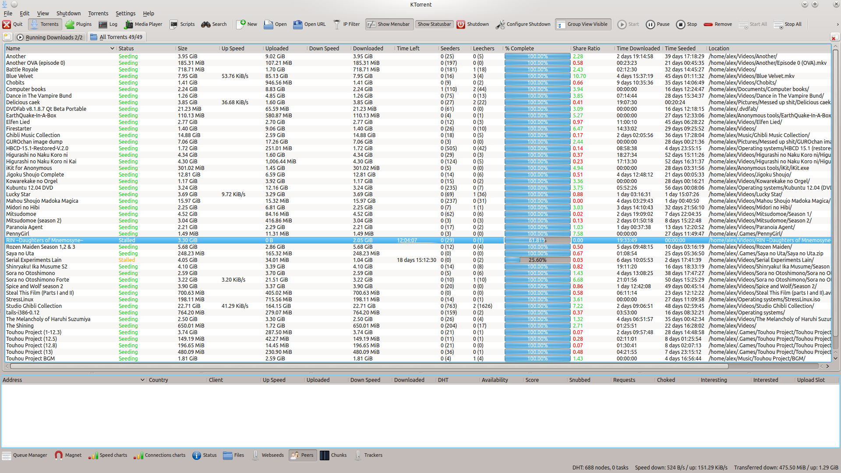Viewport: 841px width, 473px height.
Task: Open the Queue Manager panel
Action: click(25, 455)
